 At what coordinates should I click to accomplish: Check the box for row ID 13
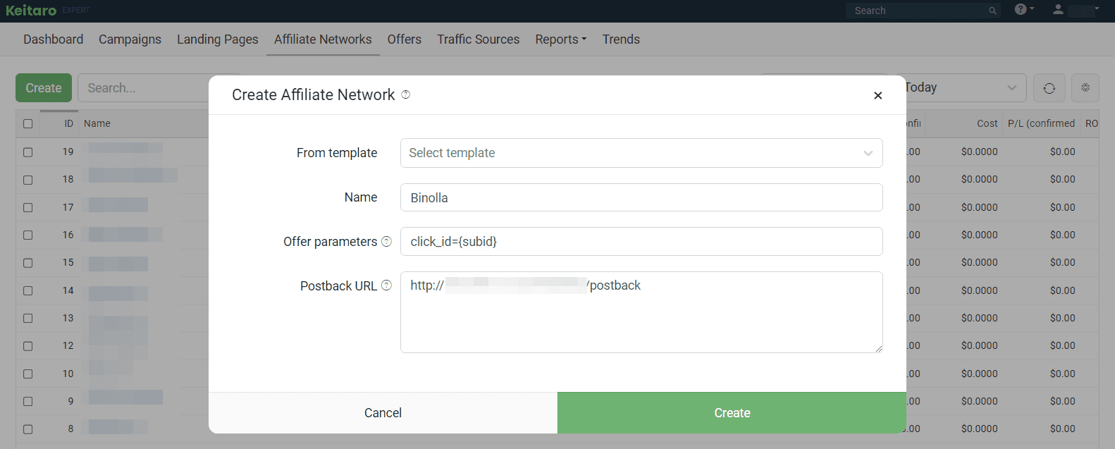point(27,318)
